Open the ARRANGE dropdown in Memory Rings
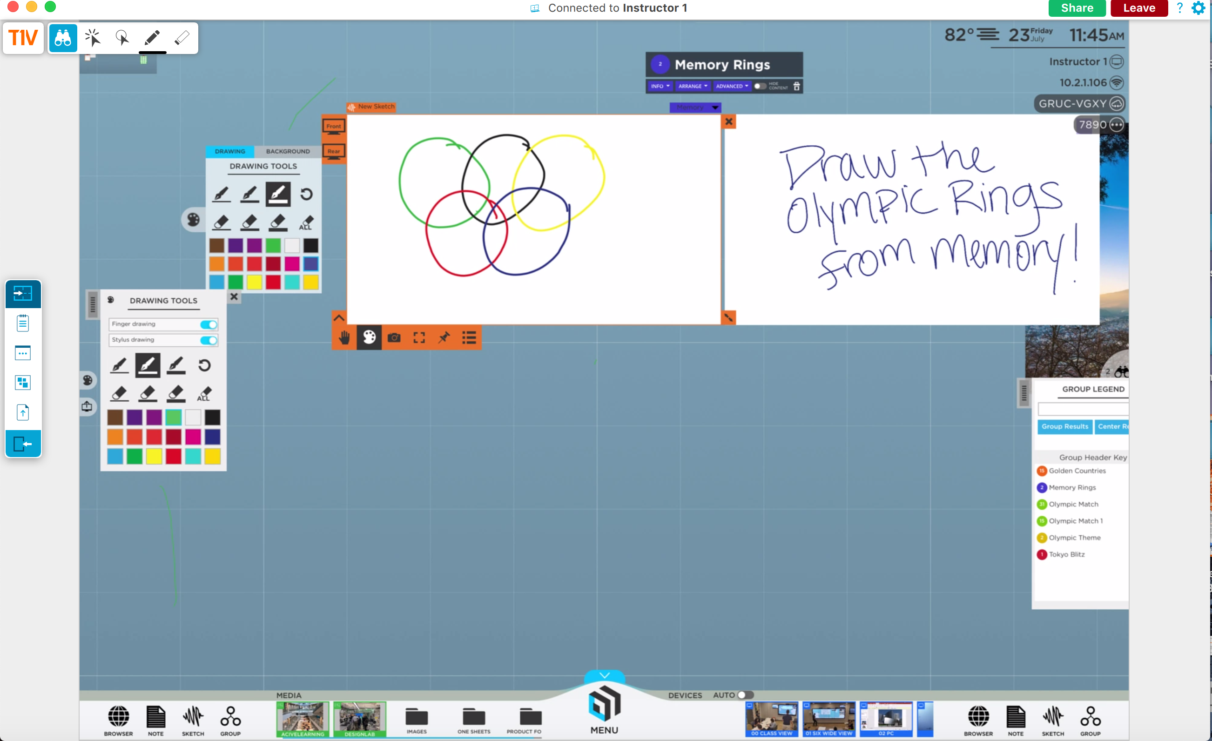This screenshot has height=741, width=1212. 693,86
